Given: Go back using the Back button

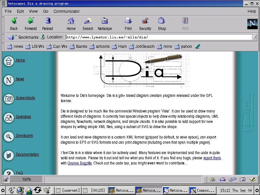Looking at the screenshot, I should tap(14, 24).
